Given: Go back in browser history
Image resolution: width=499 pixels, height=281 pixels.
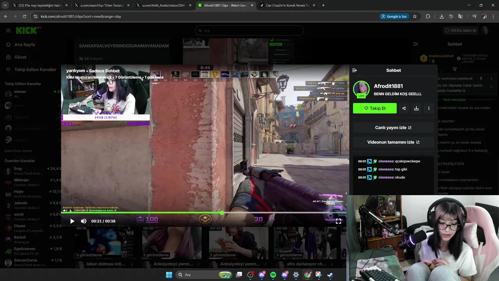Looking at the screenshot, I should pos(5,16).
